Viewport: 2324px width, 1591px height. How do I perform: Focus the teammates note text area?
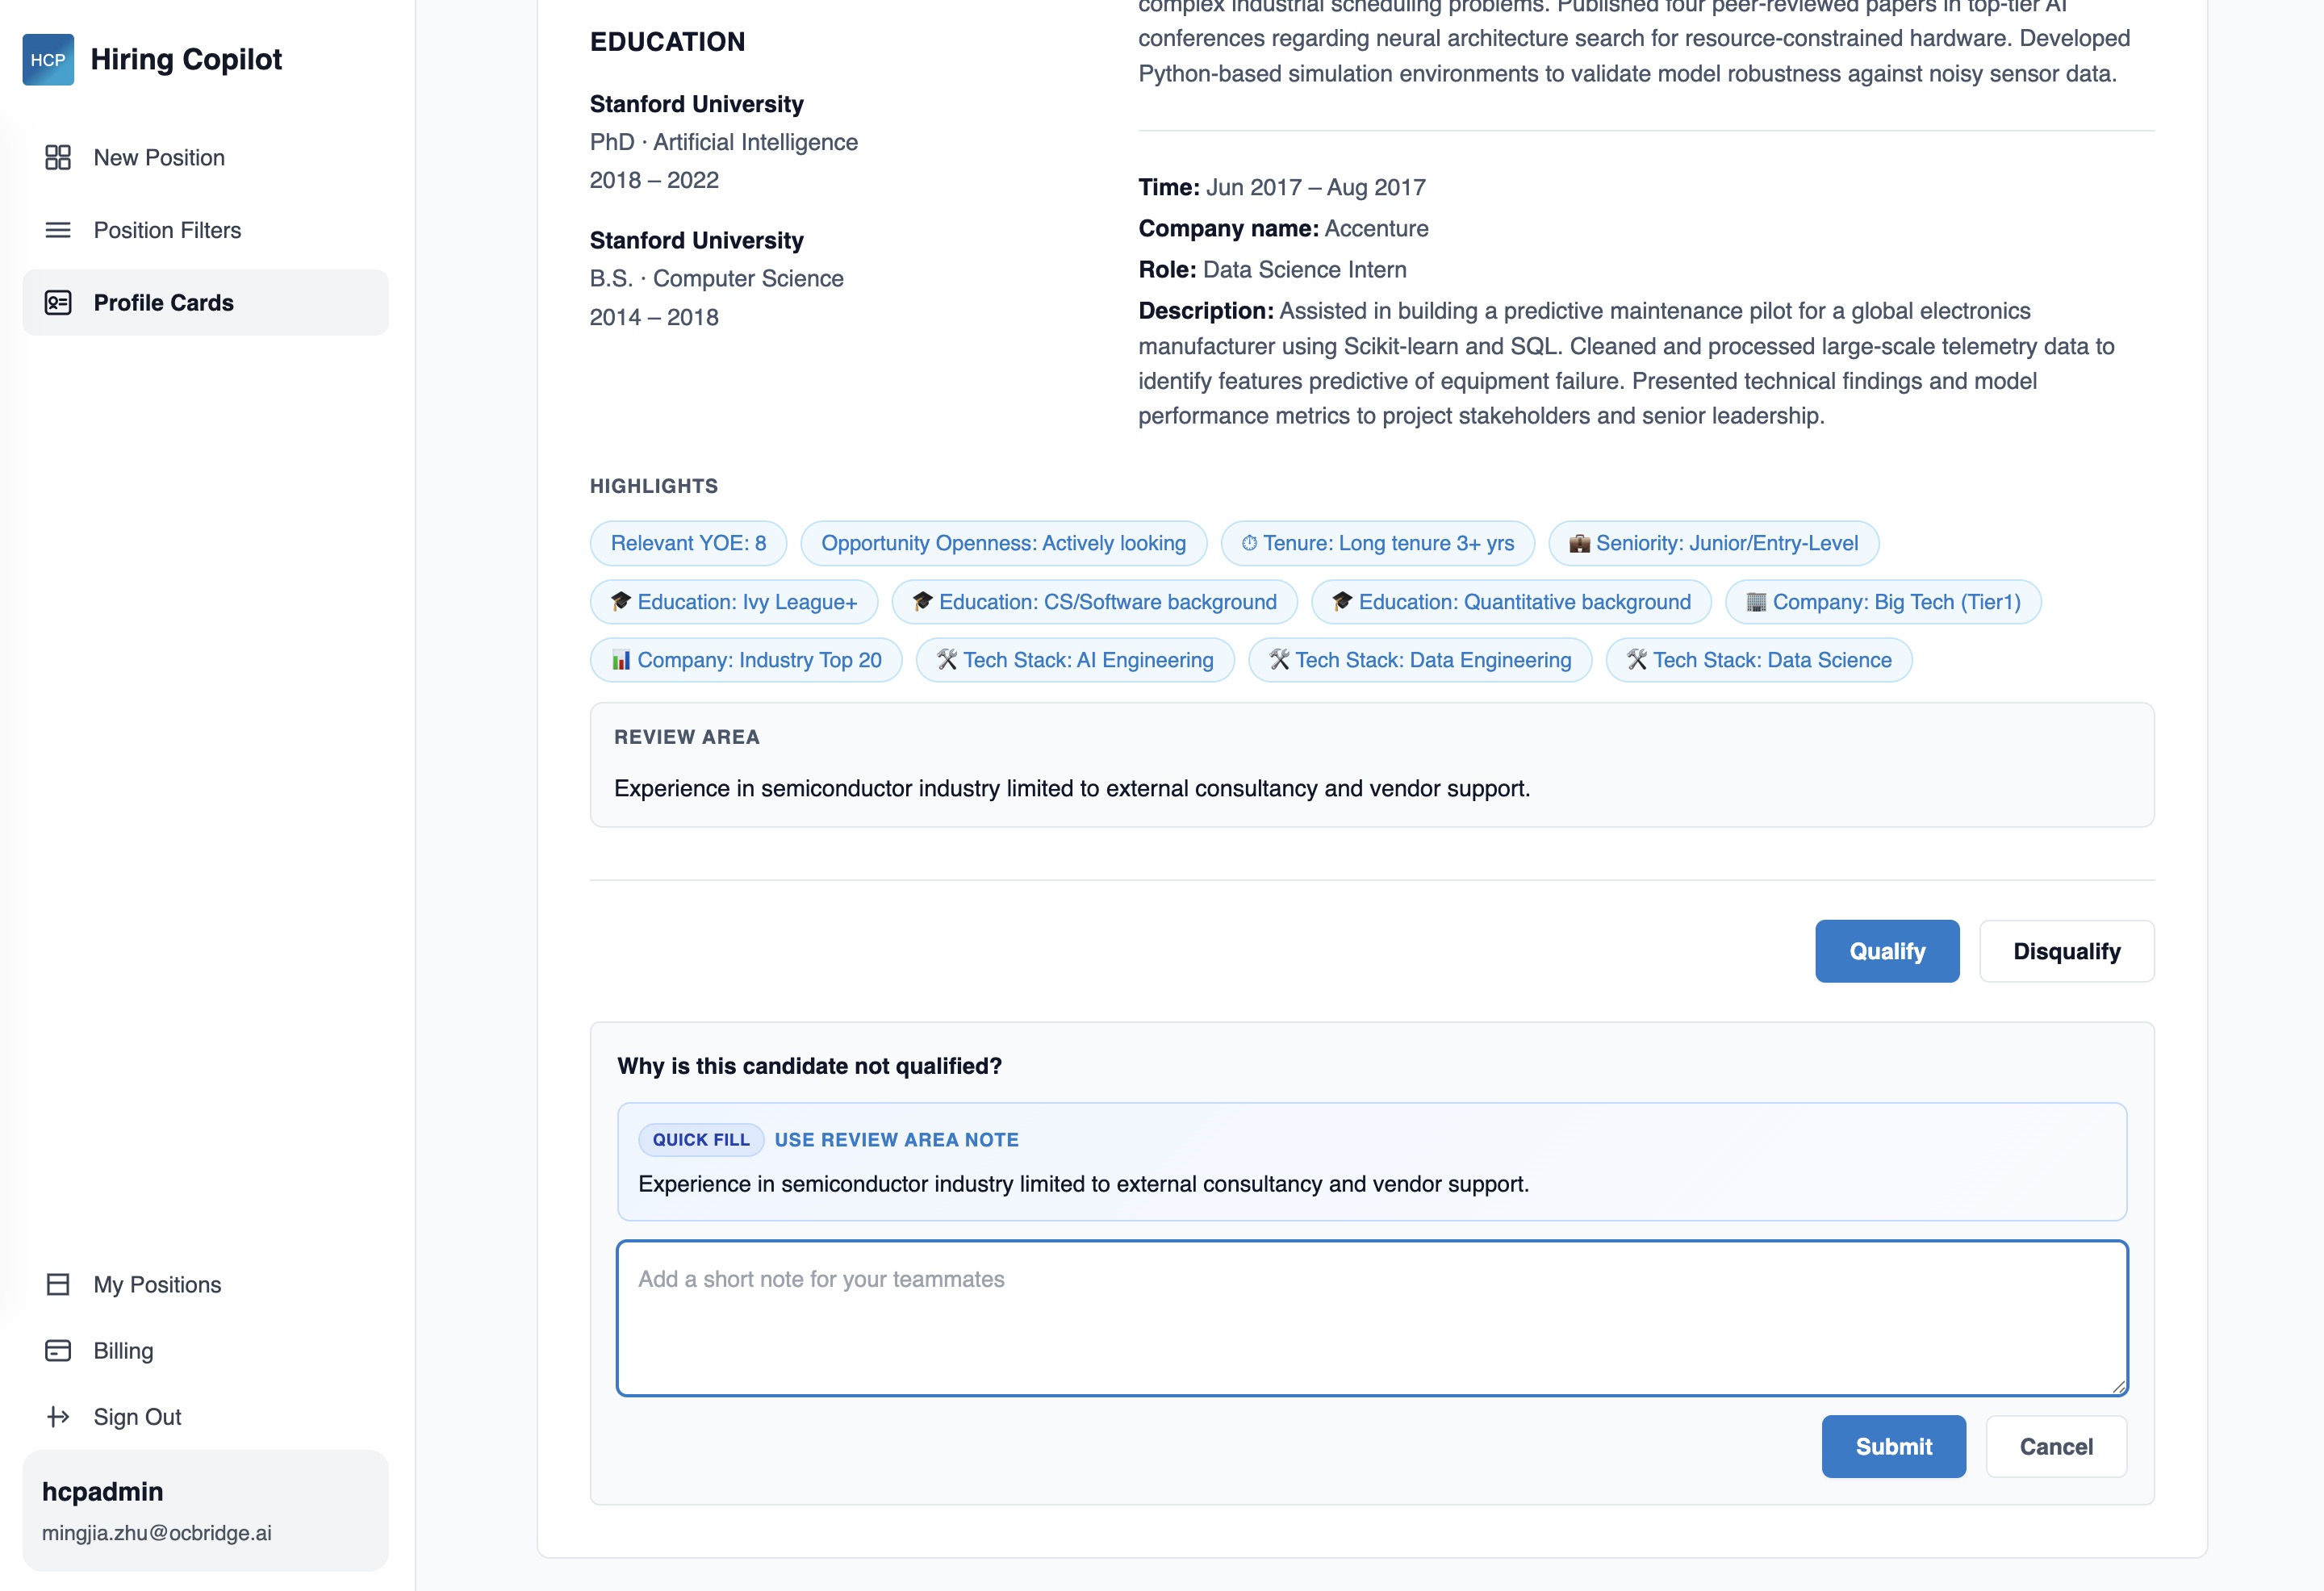coord(1371,1318)
